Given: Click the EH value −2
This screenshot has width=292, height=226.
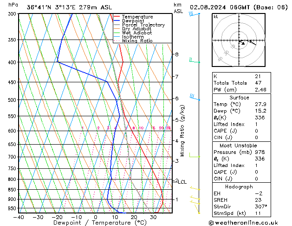Looking at the screenshot, I should pos(259,193).
